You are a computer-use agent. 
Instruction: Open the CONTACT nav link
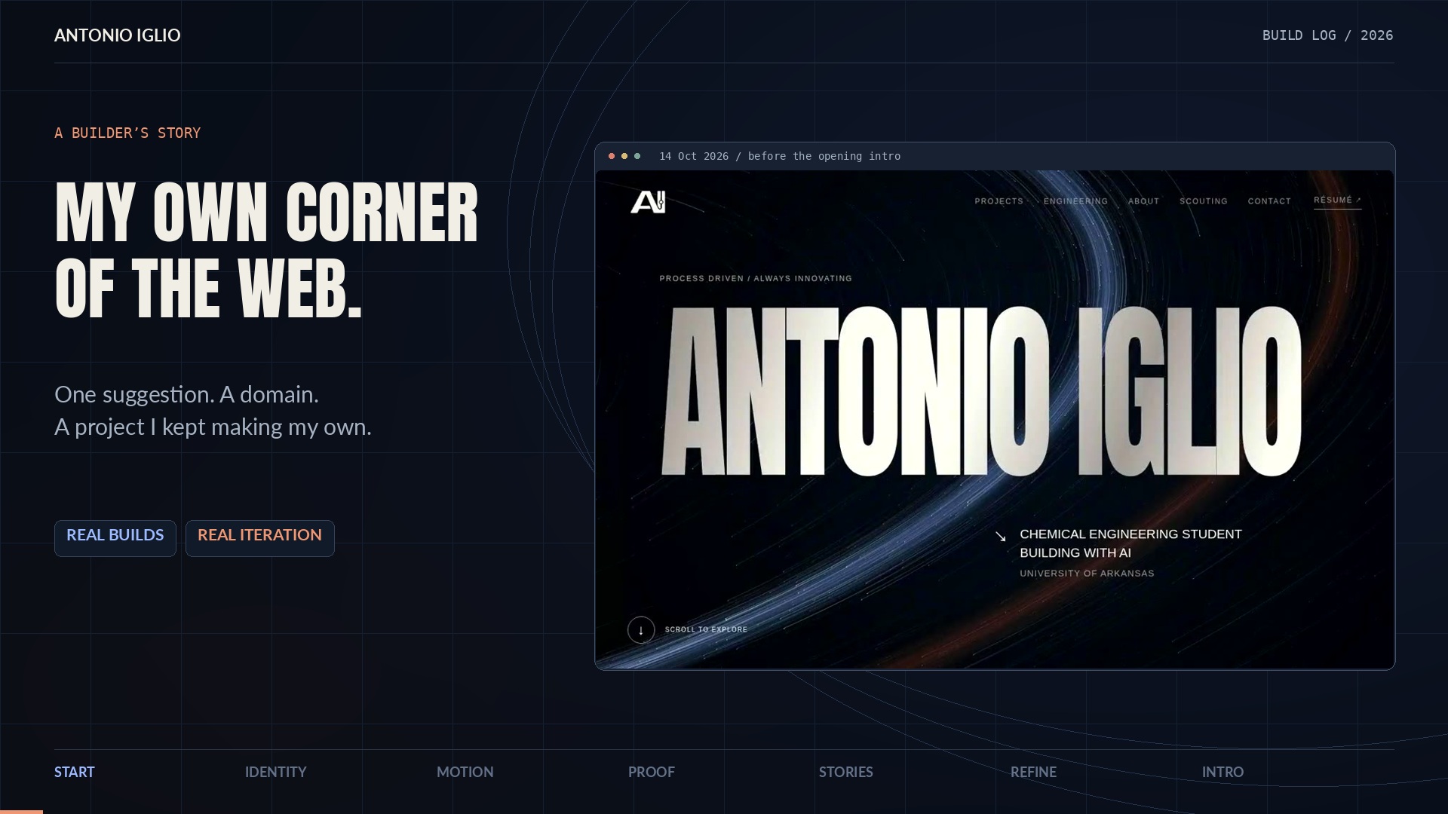(1269, 201)
